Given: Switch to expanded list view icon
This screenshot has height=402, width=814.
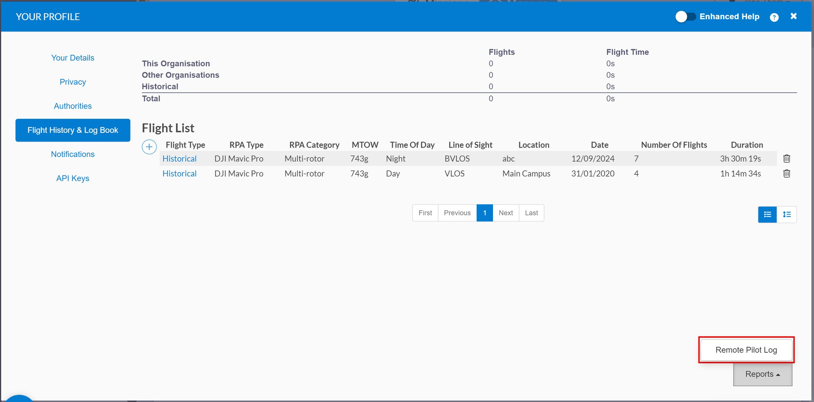Looking at the screenshot, I should point(787,215).
